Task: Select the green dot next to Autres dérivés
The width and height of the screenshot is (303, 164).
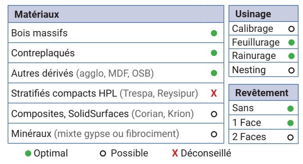Action: [214, 73]
